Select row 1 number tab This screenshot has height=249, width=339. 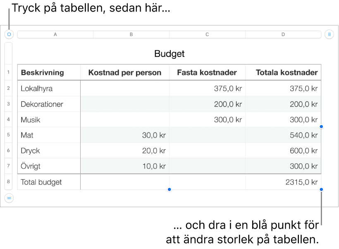(x=8, y=72)
